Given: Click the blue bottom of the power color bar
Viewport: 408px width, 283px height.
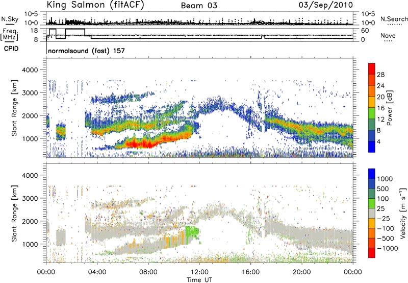Looking at the screenshot, I should (x=372, y=148).
